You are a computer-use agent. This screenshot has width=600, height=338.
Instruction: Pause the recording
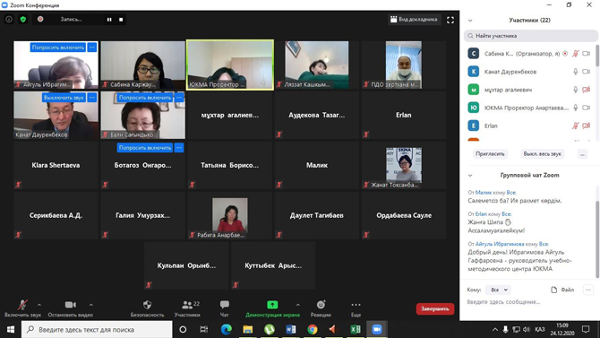[x=109, y=20]
